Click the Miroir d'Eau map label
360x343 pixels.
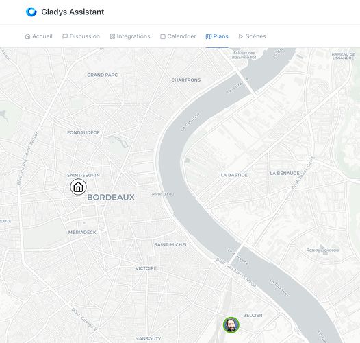(163, 194)
